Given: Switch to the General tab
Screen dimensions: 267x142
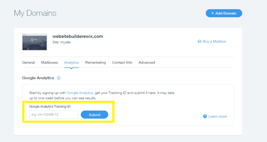Looking at the screenshot, I should click(28, 62).
